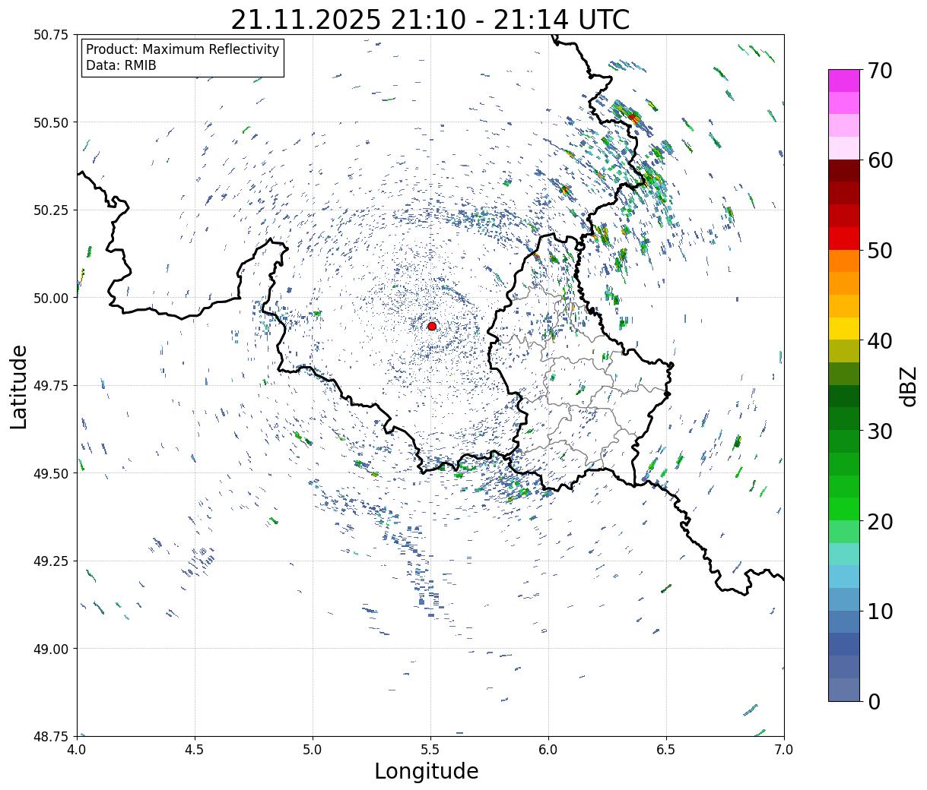The height and width of the screenshot is (790, 927).
Task: Click the colorbar tick label 0
Action: tap(873, 701)
